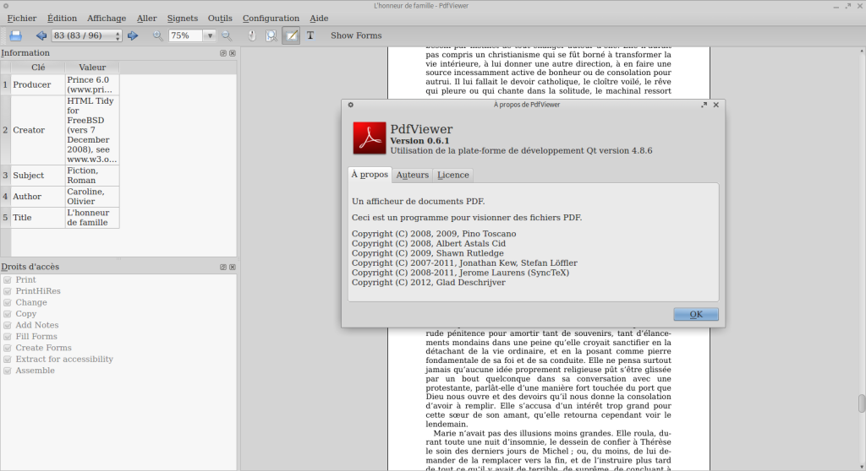Image resolution: width=866 pixels, height=471 pixels.
Task: Toggle the Fill Forms checkbox
Action: click(8, 337)
